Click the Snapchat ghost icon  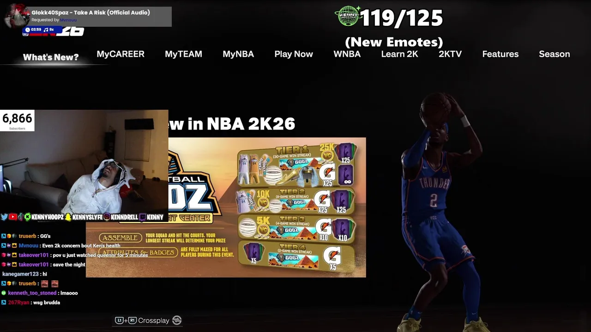tap(68, 217)
